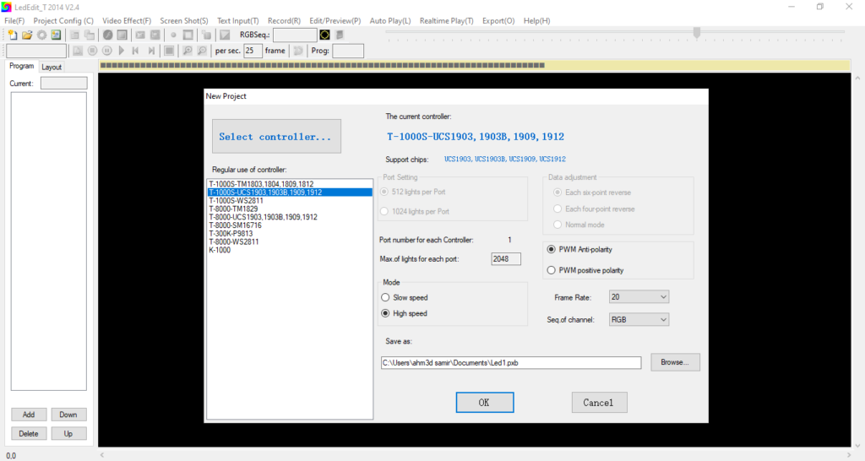Open the Video Effect(F) menu
This screenshot has width=865, height=461.
127,20
